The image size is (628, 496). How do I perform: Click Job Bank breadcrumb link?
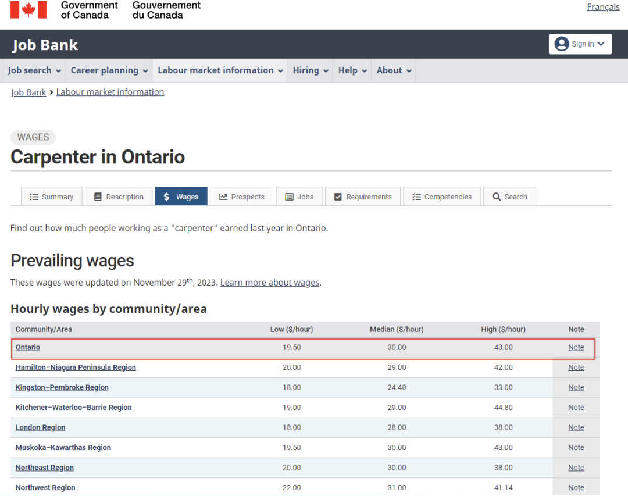point(28,92)
